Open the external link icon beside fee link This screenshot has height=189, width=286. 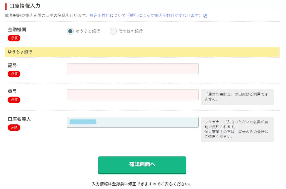(x=205, y=16)
